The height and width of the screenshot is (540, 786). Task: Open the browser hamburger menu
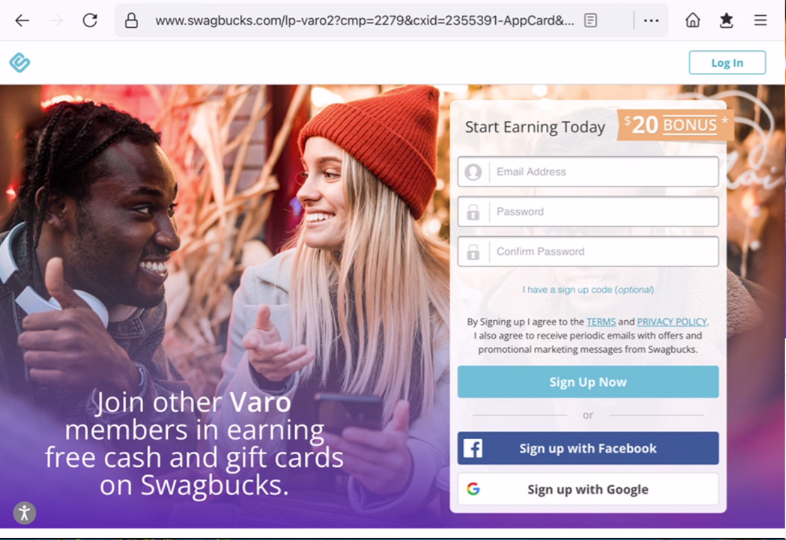tap(761, 21)
